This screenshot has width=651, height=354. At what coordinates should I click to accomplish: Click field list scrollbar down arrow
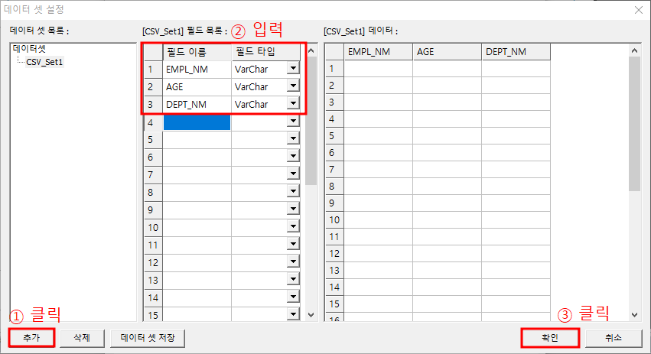tap(311, 315)
